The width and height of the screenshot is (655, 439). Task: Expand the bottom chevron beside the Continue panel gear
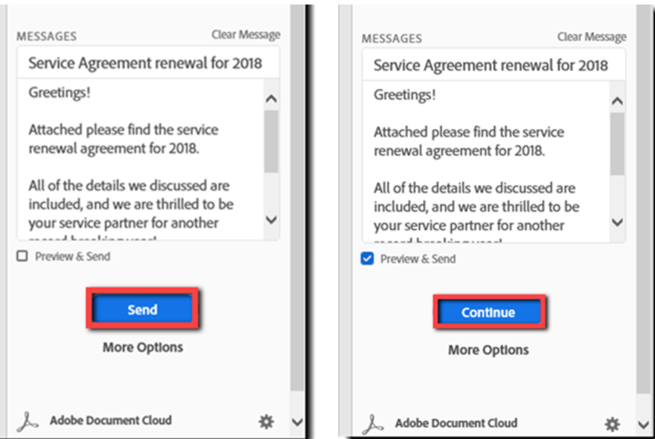[x=643, y=424]
